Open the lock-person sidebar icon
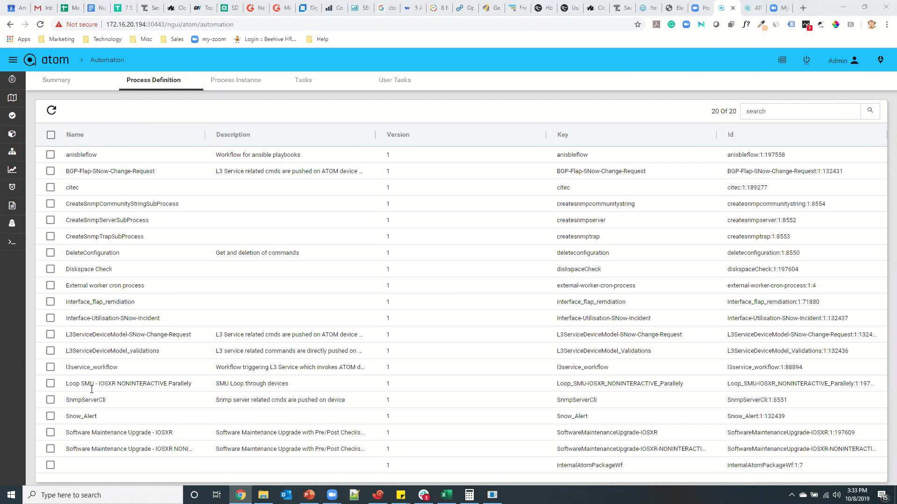This screenshot has height=504, width=897. tap(13, 223)
